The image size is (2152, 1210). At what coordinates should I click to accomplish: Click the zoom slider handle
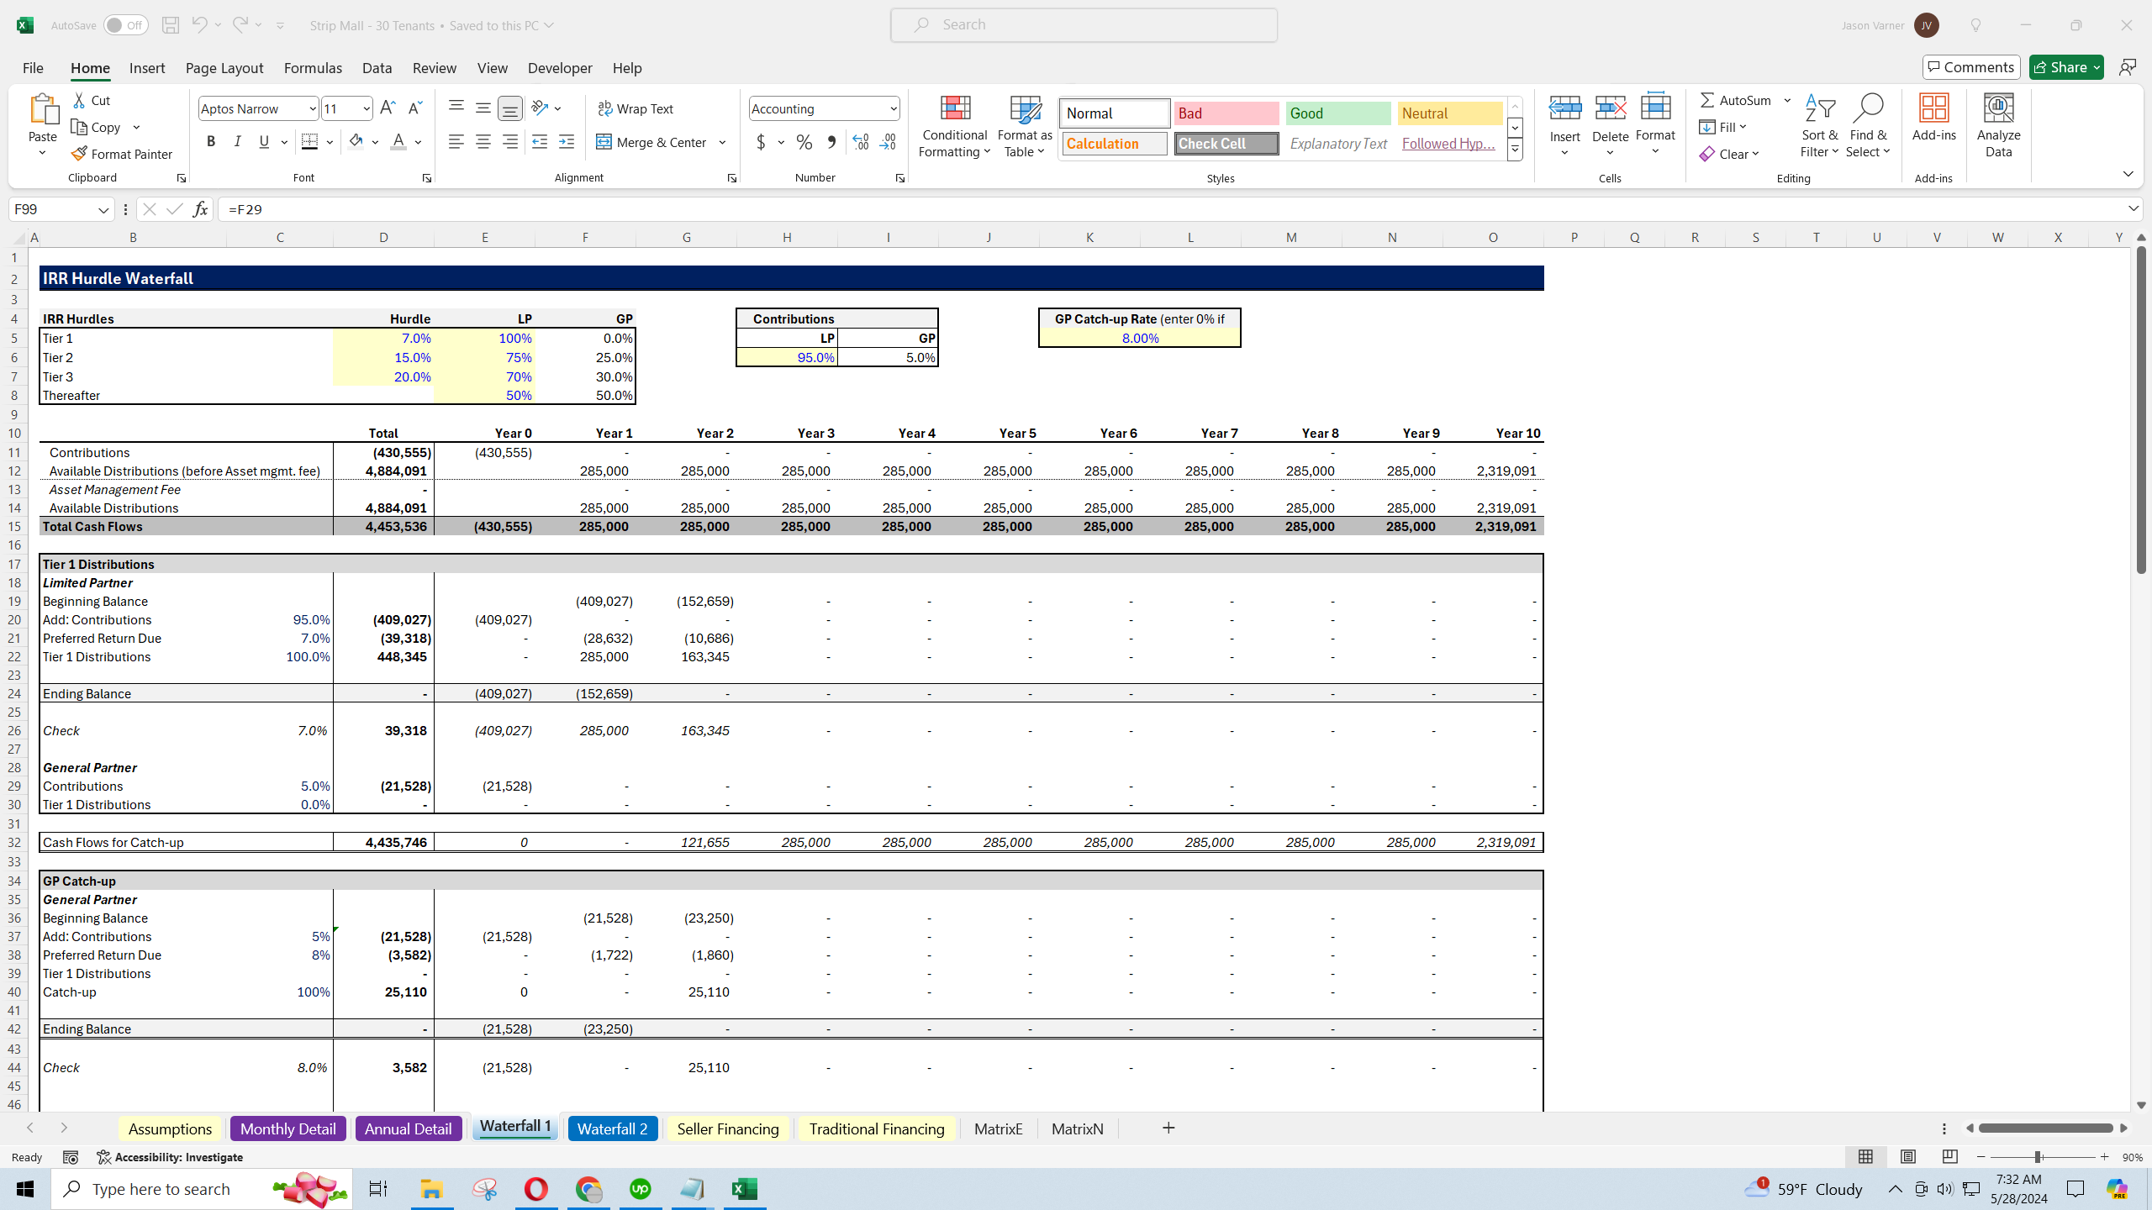point(2039,1157)
